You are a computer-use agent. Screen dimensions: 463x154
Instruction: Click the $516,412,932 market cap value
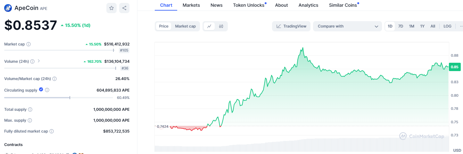(x=117, y=44)
